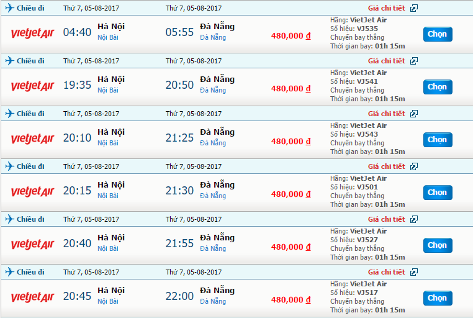Click the 480,000 đ price of flight VJ501
473x318 pixels.
291,194
